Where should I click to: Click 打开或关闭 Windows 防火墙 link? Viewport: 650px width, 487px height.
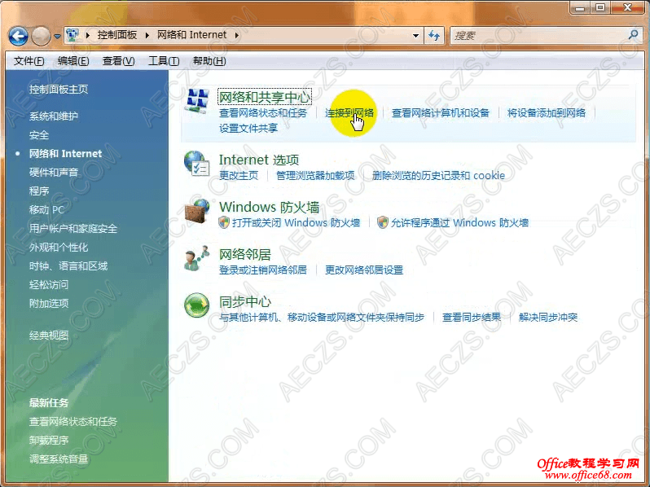(296, 223)
